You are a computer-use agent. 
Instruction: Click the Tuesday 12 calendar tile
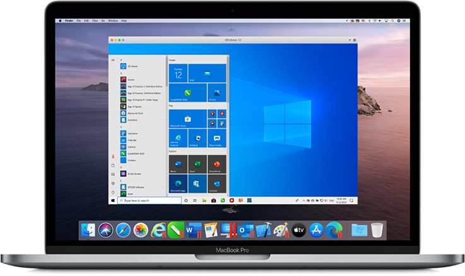click(x=178, y=73)
